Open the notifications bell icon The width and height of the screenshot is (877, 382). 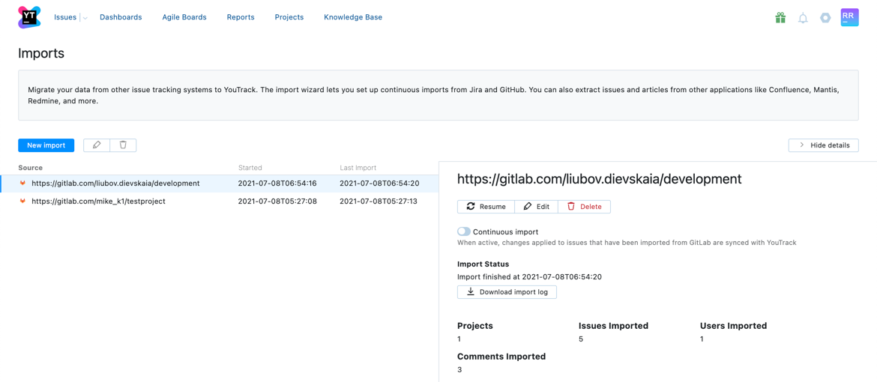pos(804,18)
